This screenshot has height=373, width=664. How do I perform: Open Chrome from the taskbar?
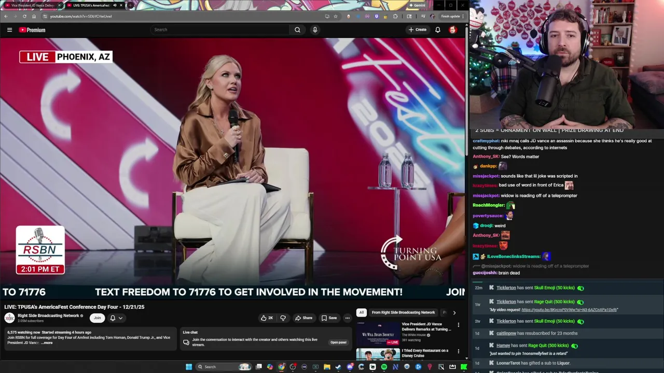281,367
